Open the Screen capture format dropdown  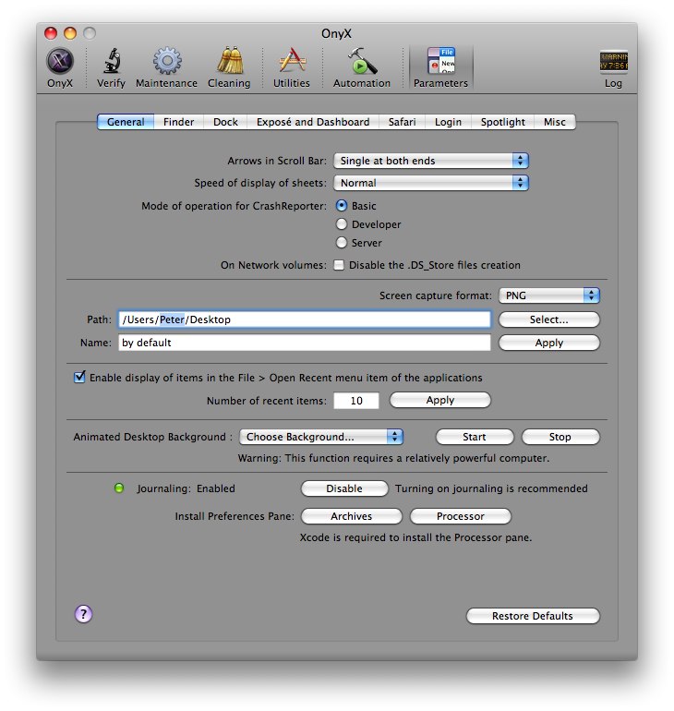(x=549, y=295)
